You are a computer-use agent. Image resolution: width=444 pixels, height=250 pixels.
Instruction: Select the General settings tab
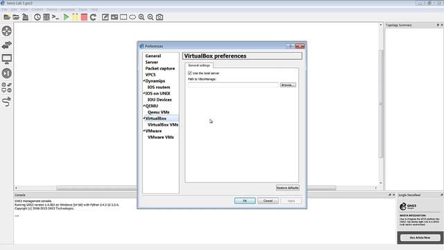[199, 65]
